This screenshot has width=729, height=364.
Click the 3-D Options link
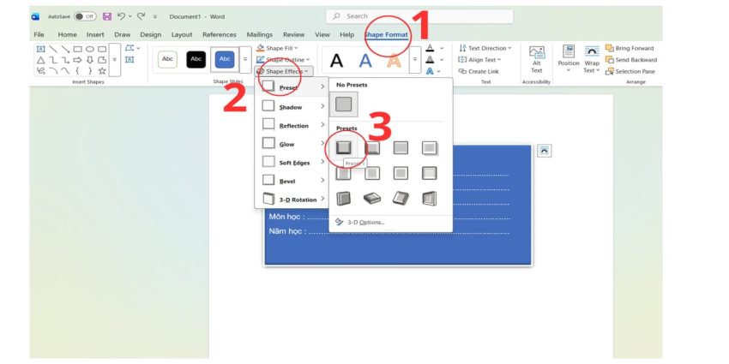tap(364, 222)
